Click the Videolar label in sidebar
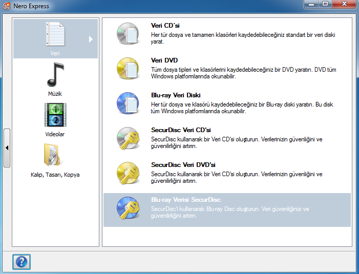This screenshot has height=274, width=359. 55,134
